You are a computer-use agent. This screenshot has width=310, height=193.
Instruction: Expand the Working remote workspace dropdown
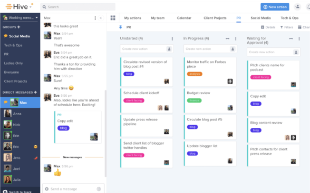[37, 17]
